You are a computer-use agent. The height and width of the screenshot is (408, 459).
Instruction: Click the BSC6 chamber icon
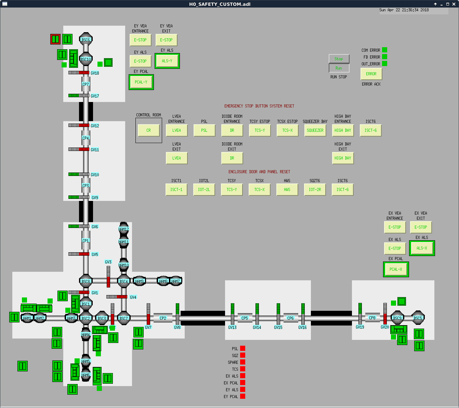tap(86, 40)
